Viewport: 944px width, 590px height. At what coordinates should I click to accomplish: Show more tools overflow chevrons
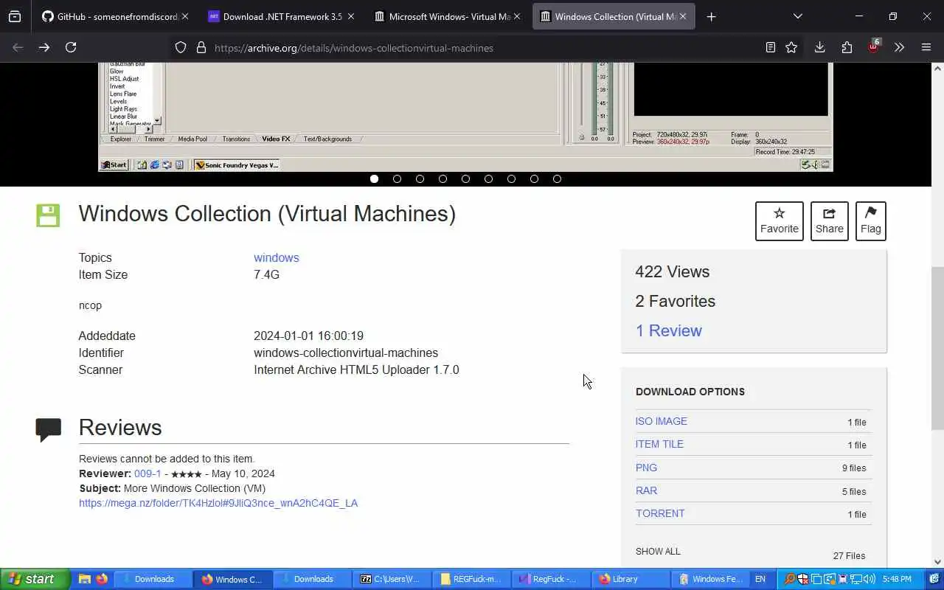pos(899,47)
